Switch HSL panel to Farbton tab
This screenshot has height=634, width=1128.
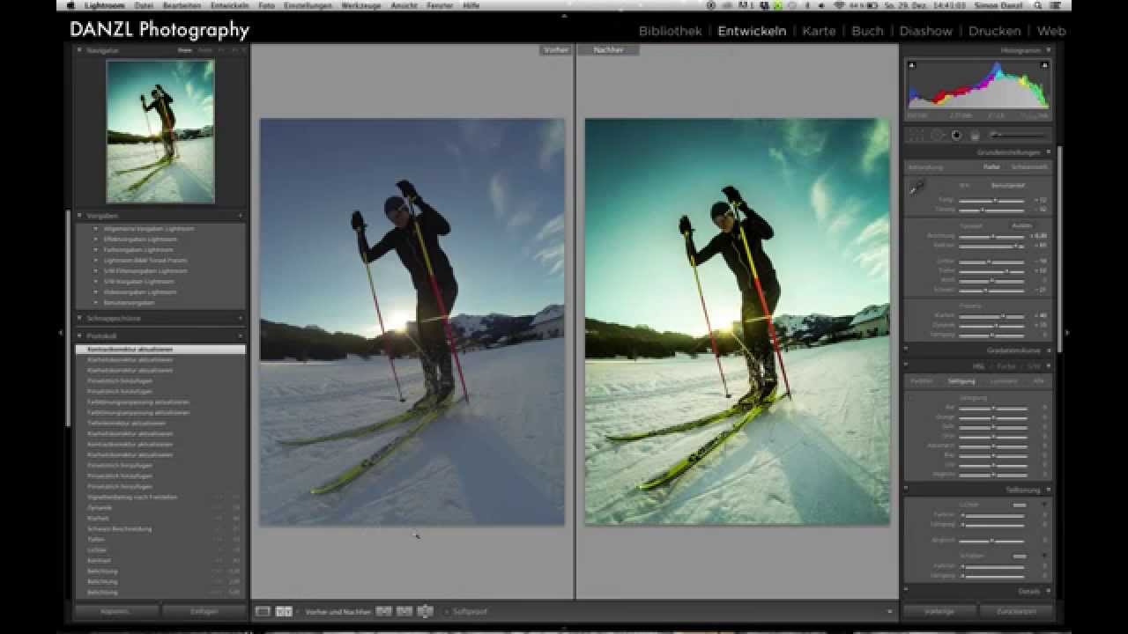point(922,381)
